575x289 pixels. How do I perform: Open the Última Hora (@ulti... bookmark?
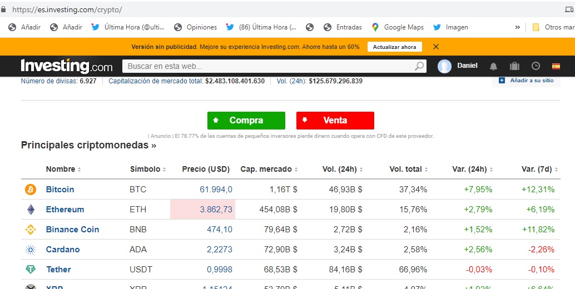[128, 27]
